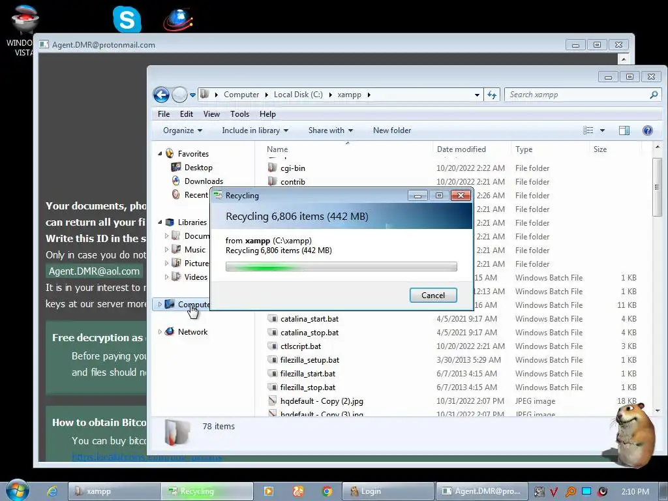
Task: Switch to Agent.DMR@pro... taskbar window
Action: pos(481,491)
